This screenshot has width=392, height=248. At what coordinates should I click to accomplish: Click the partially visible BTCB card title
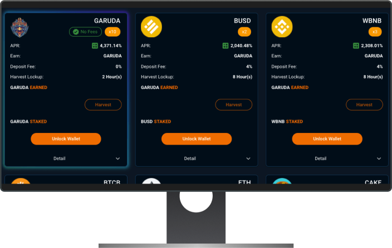click(x=112, y=182)
